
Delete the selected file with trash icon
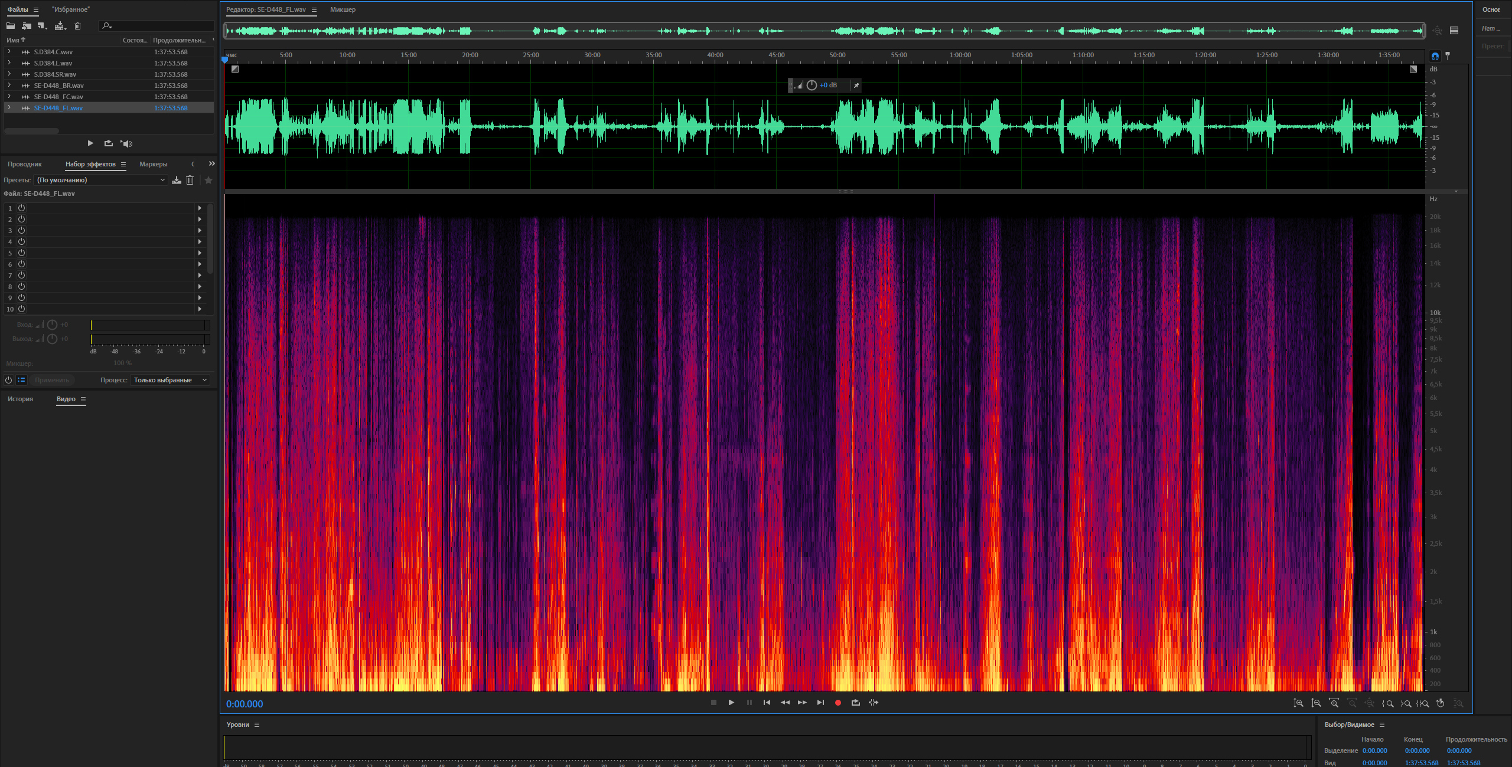click(x=77, y=26)
